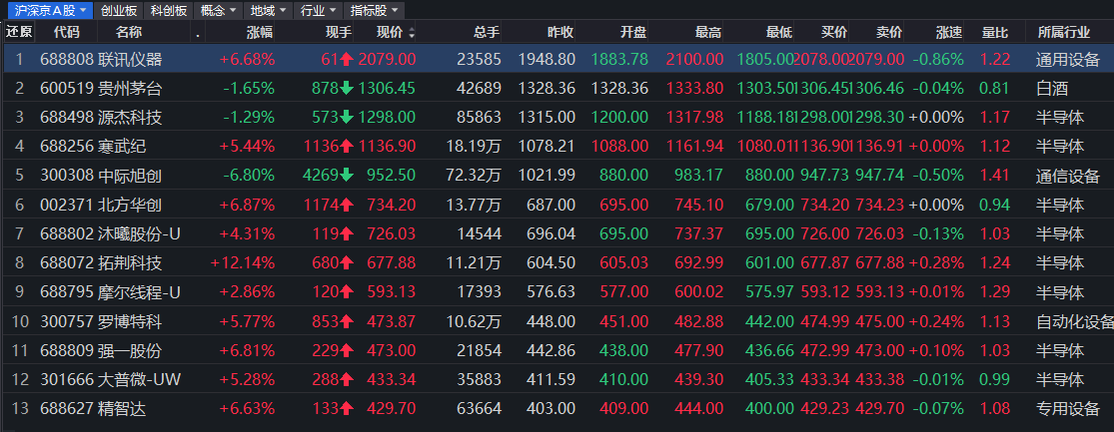Click current price 1298.00 of 源杰科技
Viewport: 1114px width, 432px height.
pyautogui.click(x=388, y=118)
